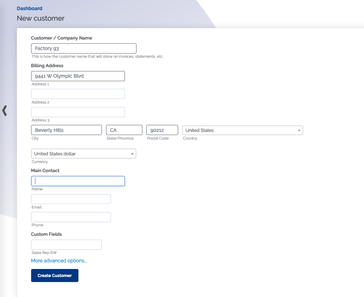Click the Main Contact Phone field

pyautogui.click(x=71, y=217)
